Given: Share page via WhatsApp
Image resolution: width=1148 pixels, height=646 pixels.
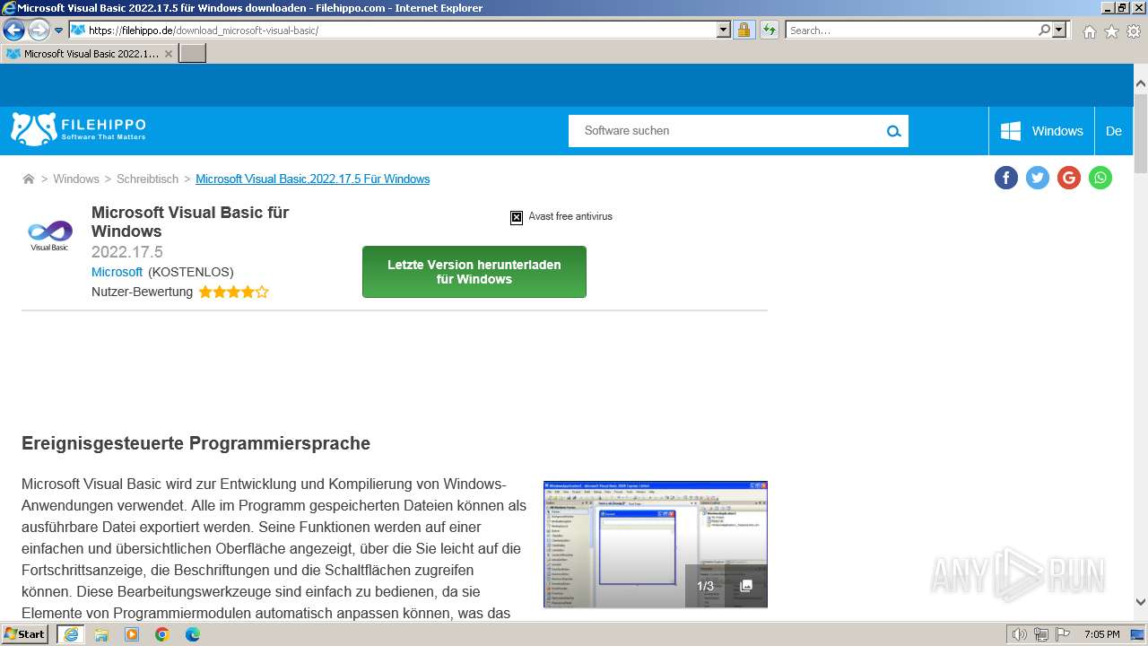Looking at the screenshot, I should [1100, 178].
